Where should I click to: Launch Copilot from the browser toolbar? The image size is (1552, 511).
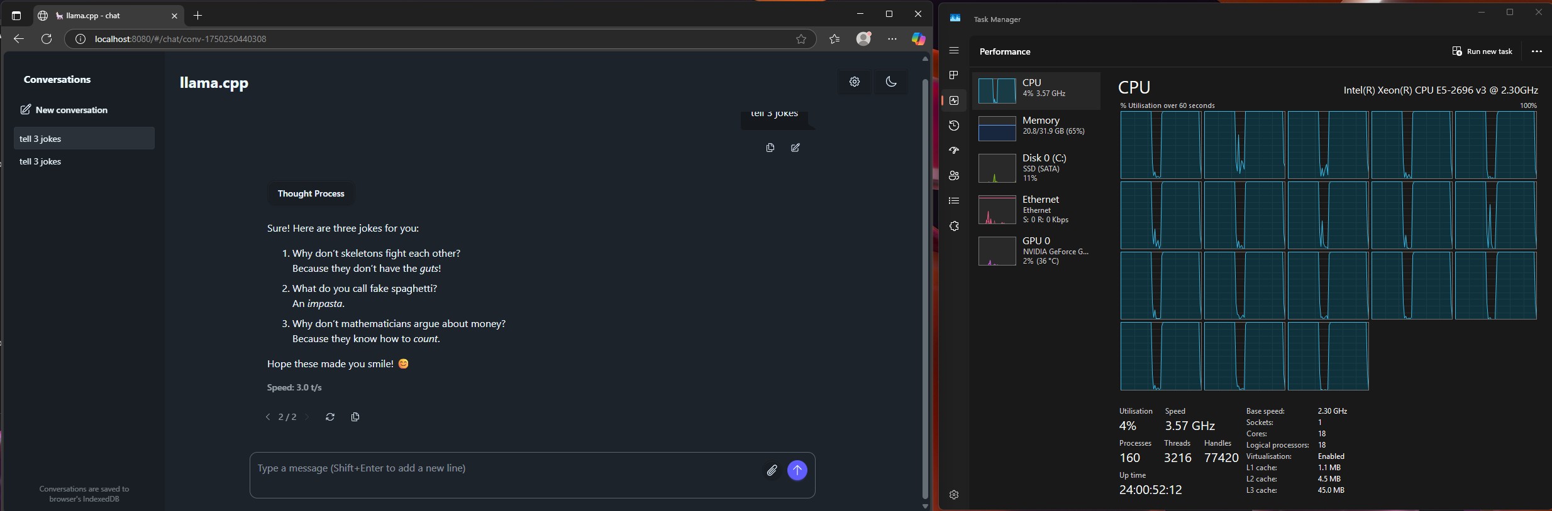point(918,39)
